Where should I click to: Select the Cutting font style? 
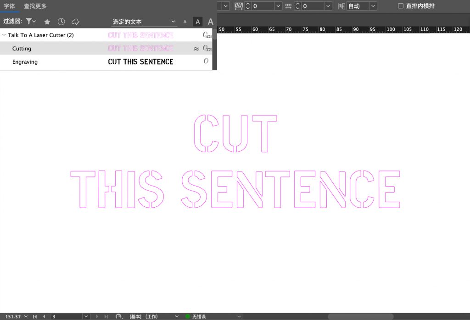pyautogui.click(x=106, y=48)
